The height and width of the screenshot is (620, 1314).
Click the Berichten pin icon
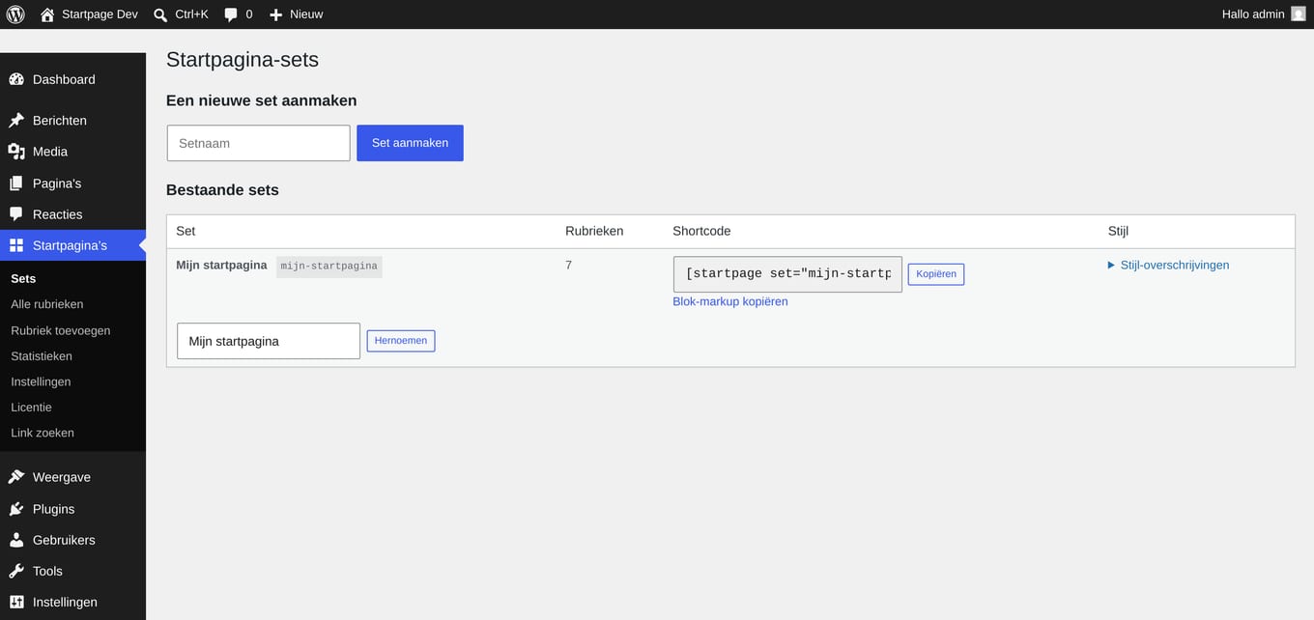(16, 121)
